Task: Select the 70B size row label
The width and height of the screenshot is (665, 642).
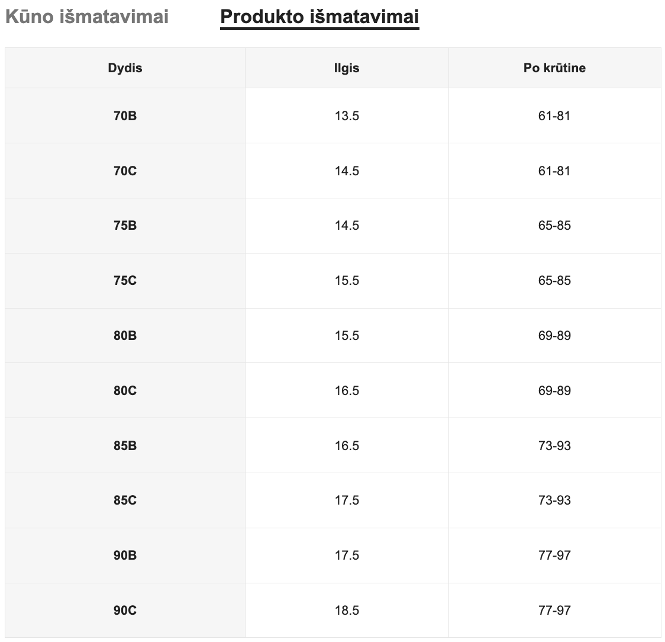Action: coord(125,116)
